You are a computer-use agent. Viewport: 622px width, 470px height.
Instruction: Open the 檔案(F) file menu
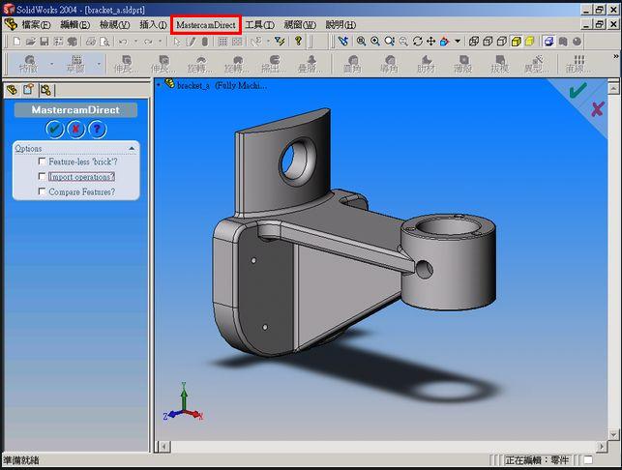tap(36, 25)
